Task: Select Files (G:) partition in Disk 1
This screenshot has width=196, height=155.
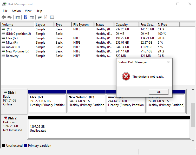Action: 47,101
